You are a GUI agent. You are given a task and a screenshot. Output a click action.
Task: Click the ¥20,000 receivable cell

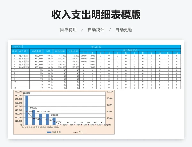pos(36,67)
